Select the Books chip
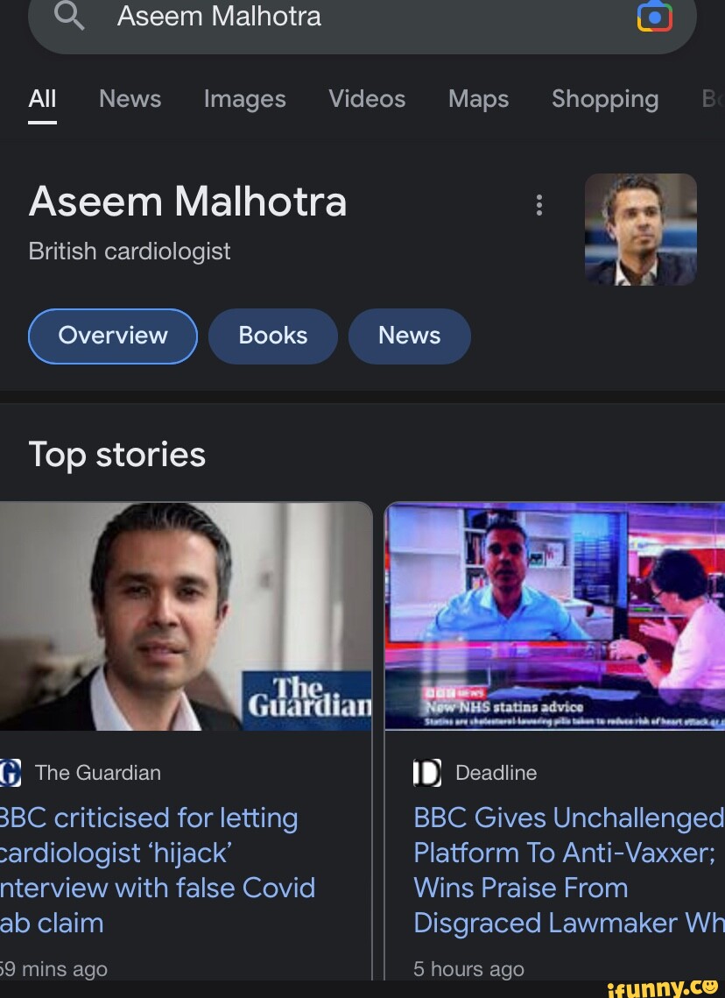Screen dimensions: 725x998 coord(272,336)
